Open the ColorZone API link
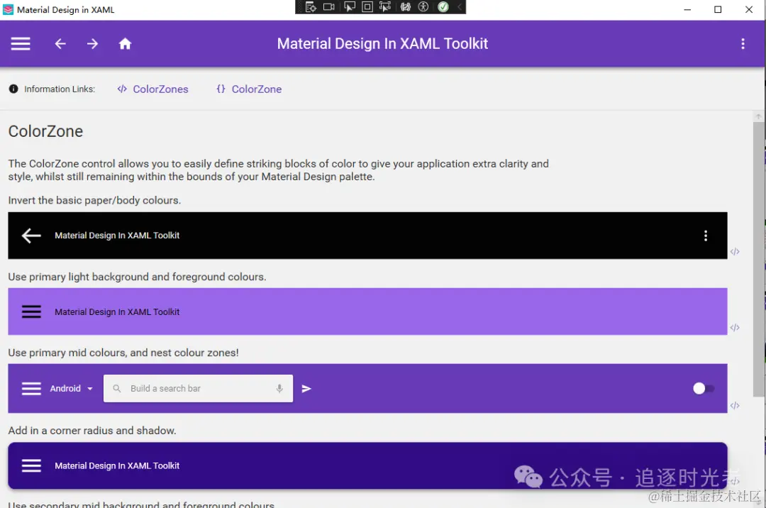 249,89
